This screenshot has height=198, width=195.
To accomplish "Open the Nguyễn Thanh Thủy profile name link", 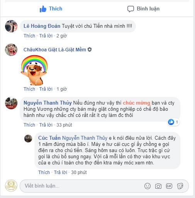I will click(47, 103).
